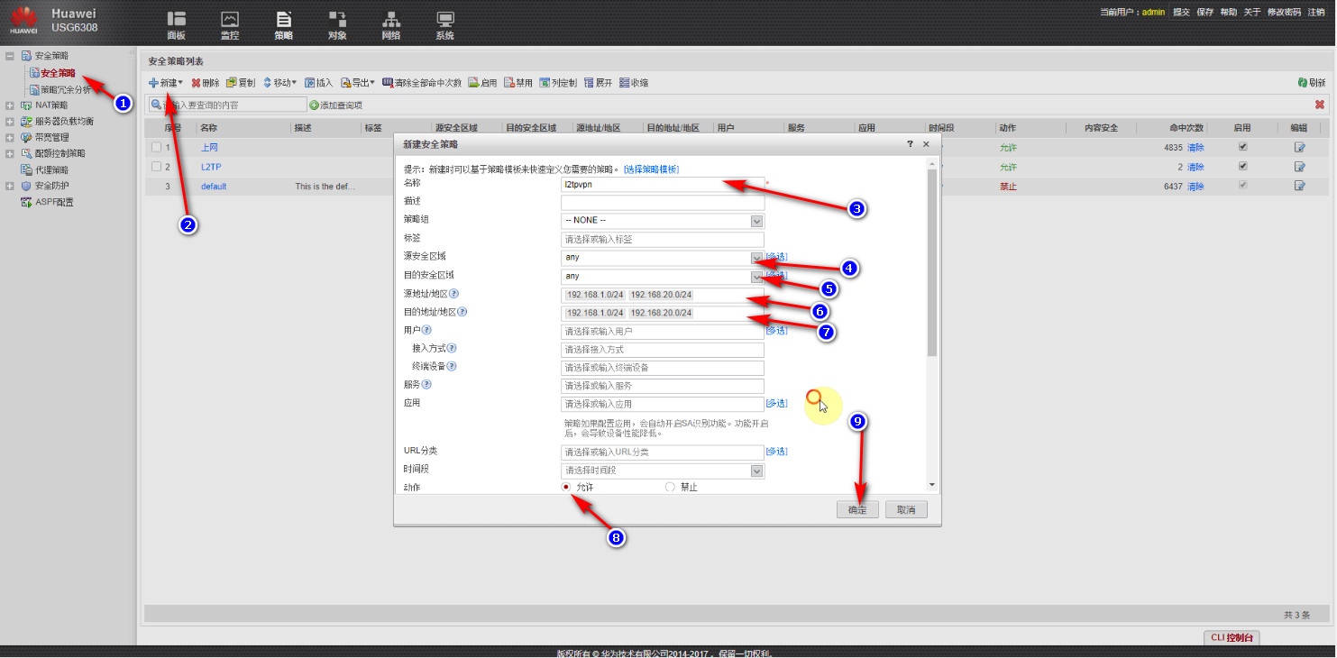Open the 监控 monitoring section icon

230,24
